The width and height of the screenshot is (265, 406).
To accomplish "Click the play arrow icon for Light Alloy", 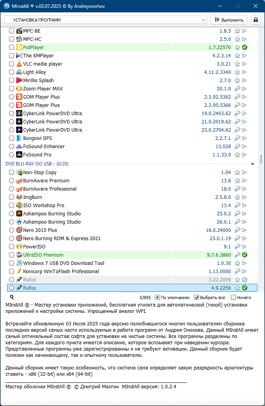I will tap(244, 72).
